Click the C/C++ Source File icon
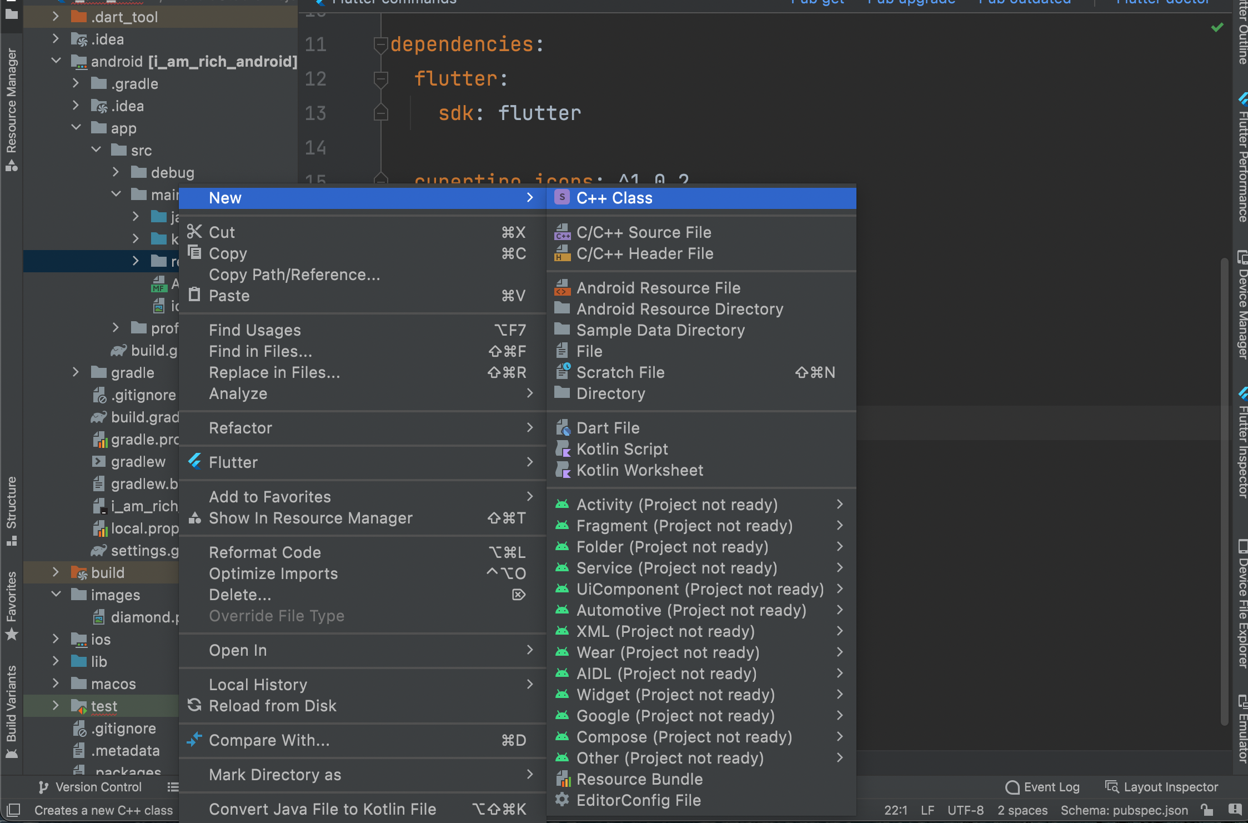Screen dimensions: 1248x823 [562, 232]
